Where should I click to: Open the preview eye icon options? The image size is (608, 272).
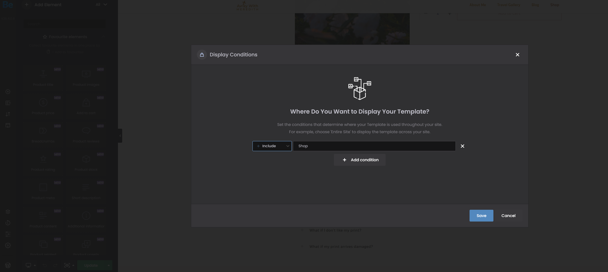click(69, 265)
